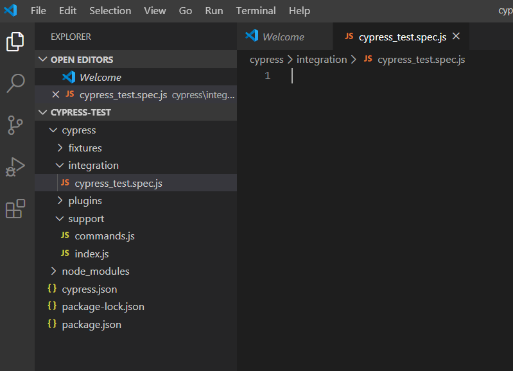Collapse the cypress folder
The height and width of the screenshot is (371, 513).
[x=53, y=130]
